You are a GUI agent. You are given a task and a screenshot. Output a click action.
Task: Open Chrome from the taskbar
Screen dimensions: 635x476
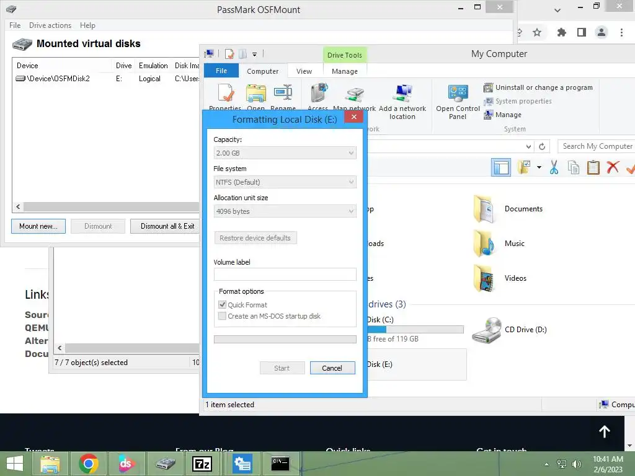(x=89, y=464)
